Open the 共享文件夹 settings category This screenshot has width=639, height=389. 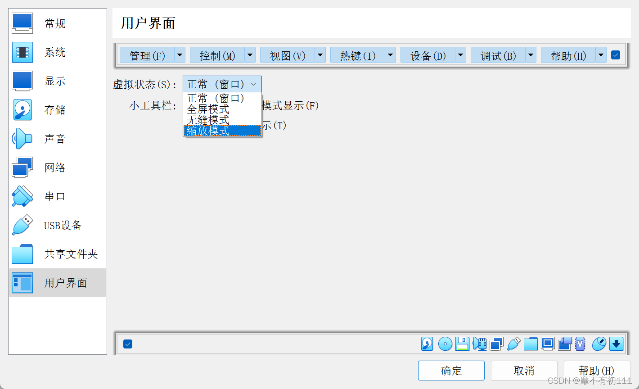(x=58, y=254)
